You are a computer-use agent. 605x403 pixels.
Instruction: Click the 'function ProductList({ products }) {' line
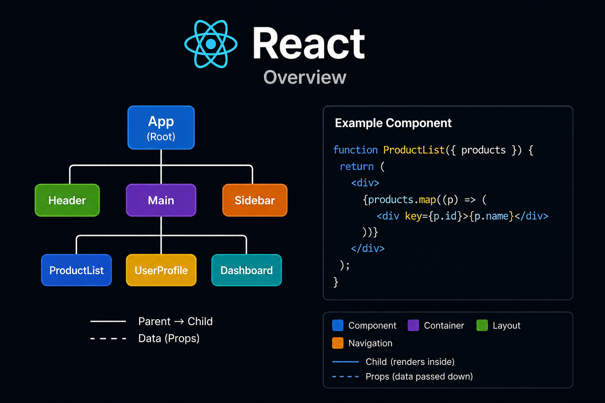tap(433, 150)
